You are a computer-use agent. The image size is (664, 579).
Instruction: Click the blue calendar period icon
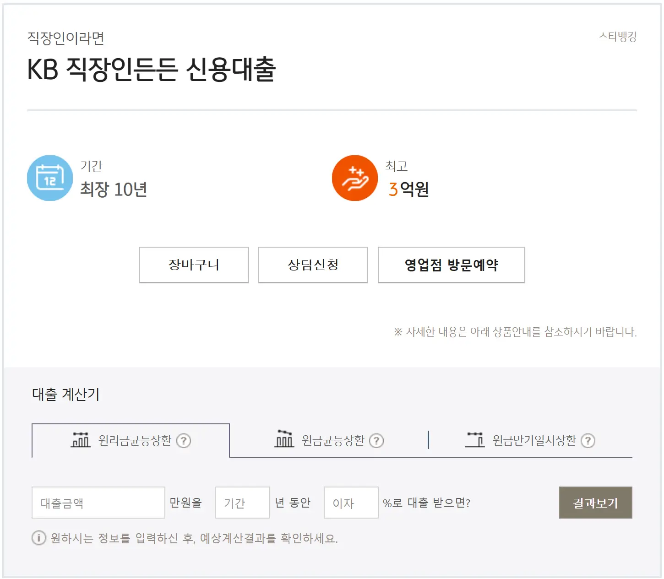50,178
